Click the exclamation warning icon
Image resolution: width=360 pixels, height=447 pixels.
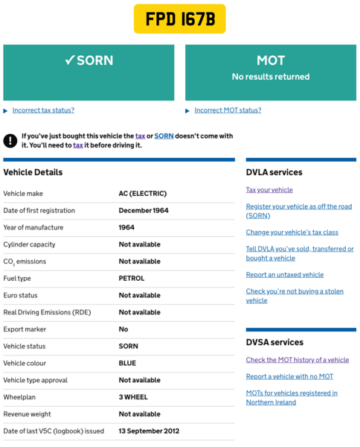[x=10, y=141]
